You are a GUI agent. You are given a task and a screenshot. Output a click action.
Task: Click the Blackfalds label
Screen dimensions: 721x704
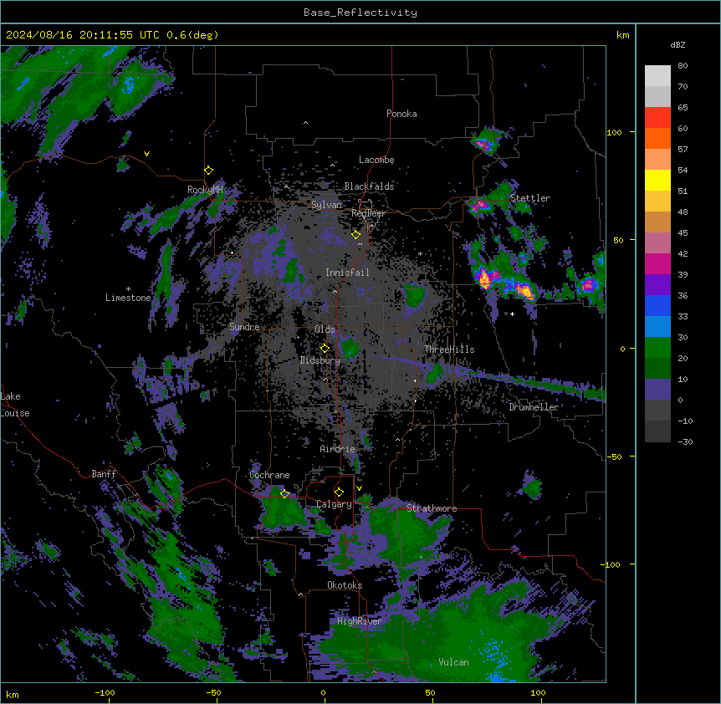coord(369,186)
